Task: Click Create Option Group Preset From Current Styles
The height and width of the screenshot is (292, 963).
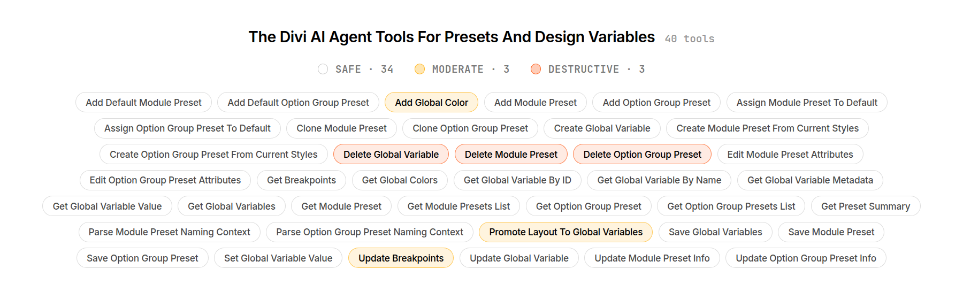Action: [213, 155]
